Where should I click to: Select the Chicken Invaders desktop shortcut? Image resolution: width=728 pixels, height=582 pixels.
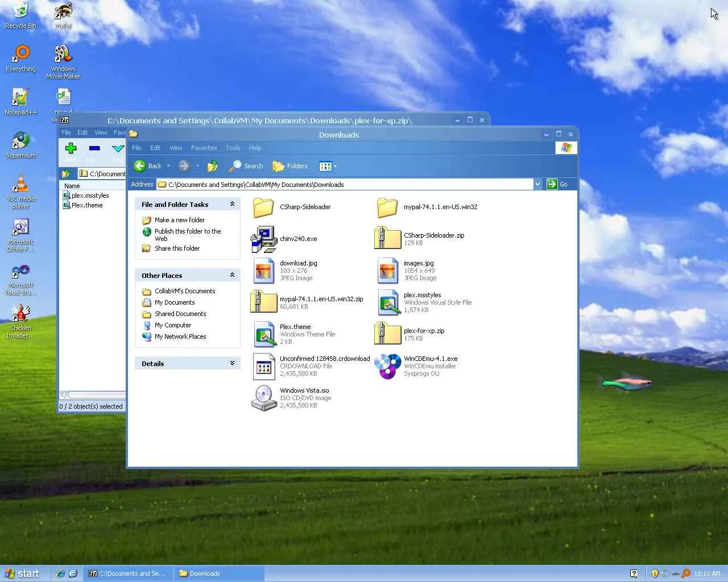tap(20, 321)
